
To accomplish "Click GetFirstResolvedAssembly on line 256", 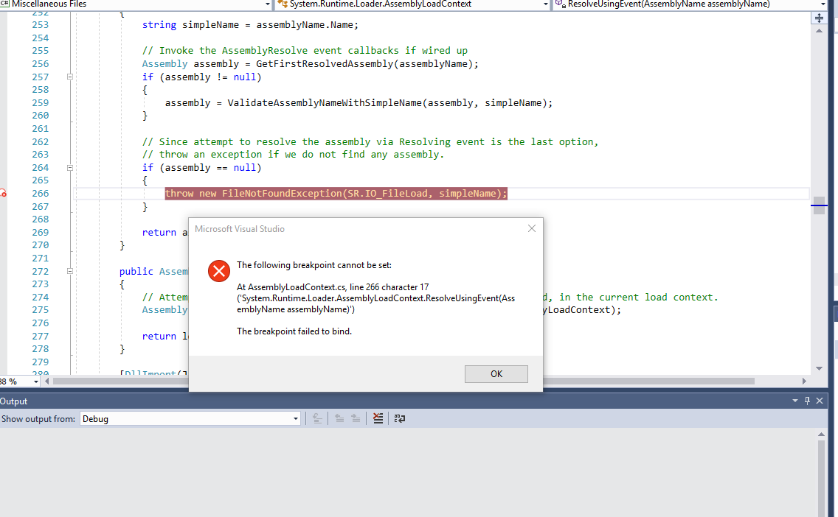I will pos(325,64).
